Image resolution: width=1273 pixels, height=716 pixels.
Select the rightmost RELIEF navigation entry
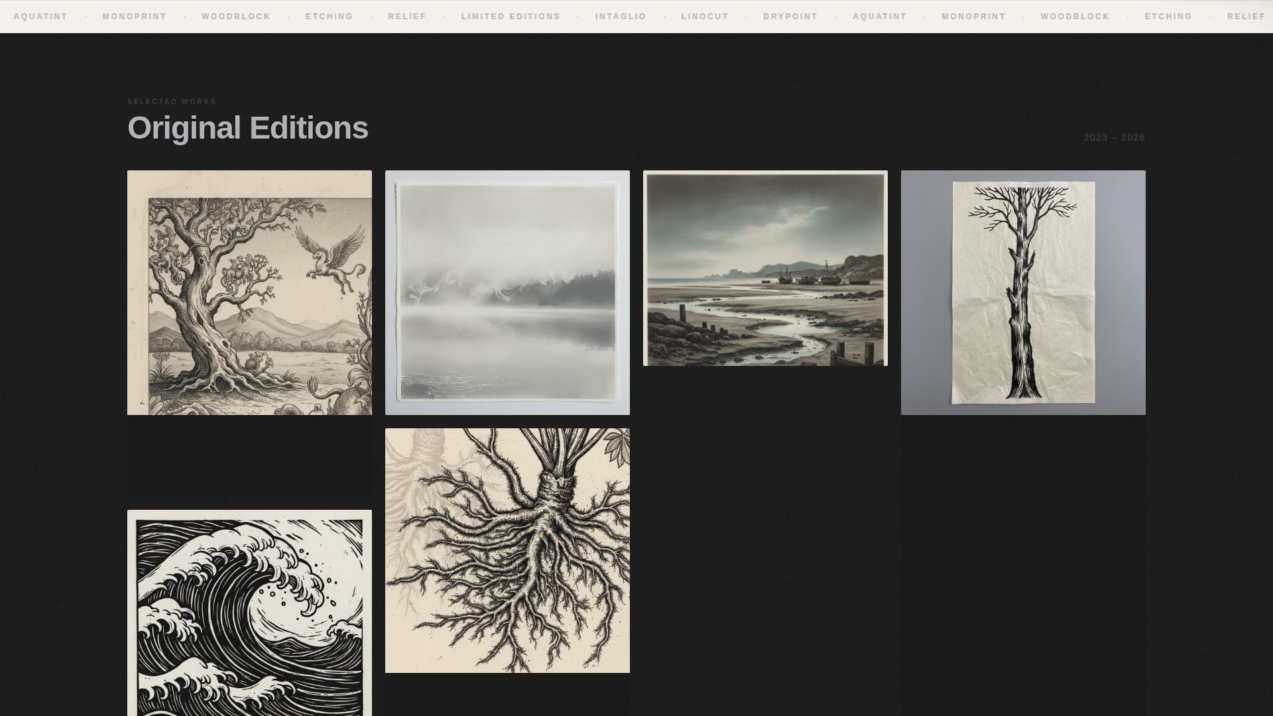click(1247, 17)
